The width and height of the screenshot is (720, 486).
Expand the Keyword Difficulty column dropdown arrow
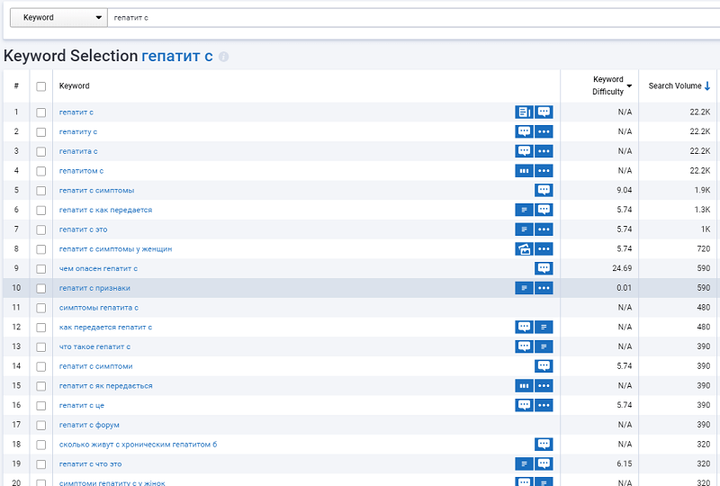point(629,86)
